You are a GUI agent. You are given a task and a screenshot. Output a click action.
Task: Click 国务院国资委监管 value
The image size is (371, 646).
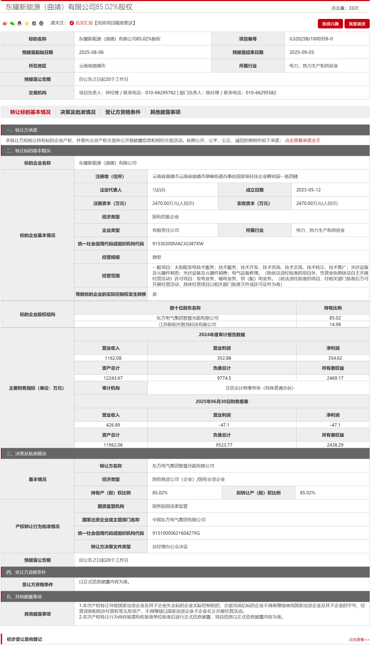(x=170, y=506)
